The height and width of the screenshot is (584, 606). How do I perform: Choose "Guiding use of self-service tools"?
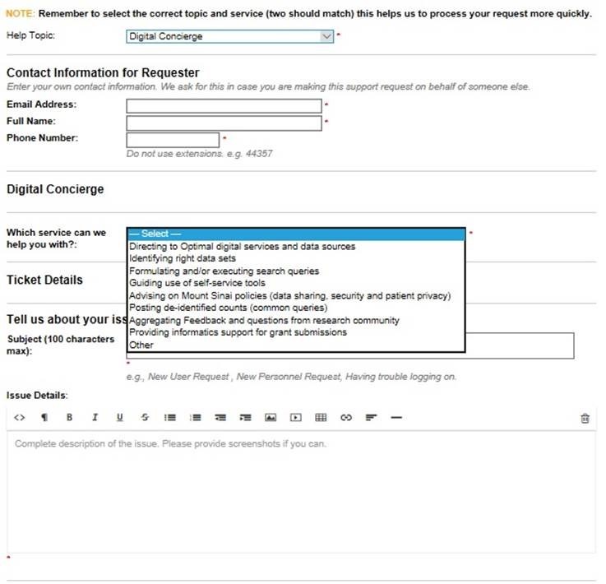pos(197,283)
